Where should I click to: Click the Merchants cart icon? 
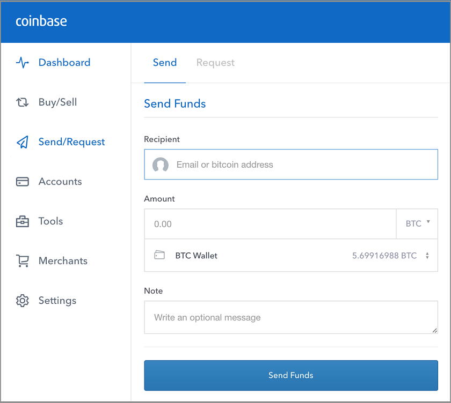(23, 261)
